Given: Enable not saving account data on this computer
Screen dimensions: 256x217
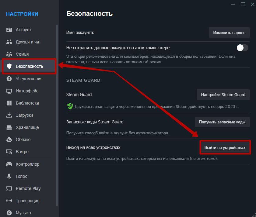Looking at the screenshot, I should (242, 48).
